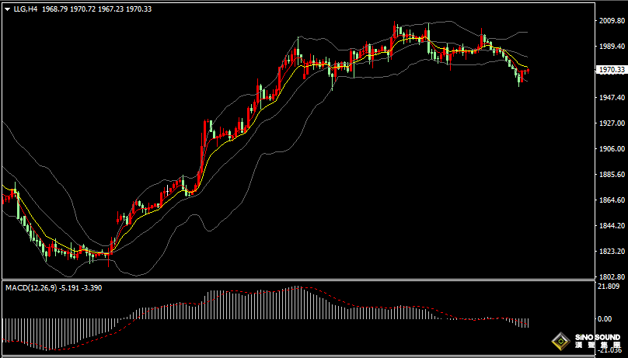The width and height of the screenshot is (628, 358).
Task: Click the Sino Sound text watermark
Action: coord(597,340)
